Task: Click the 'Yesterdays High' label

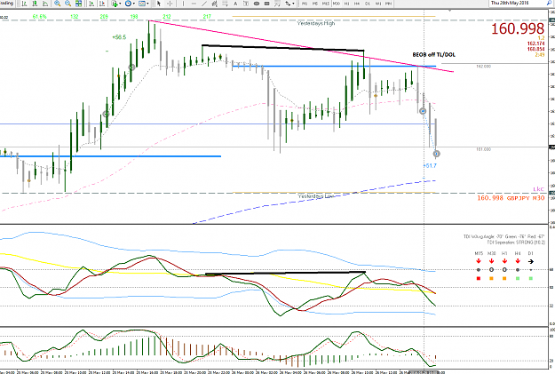Action: 316,23
